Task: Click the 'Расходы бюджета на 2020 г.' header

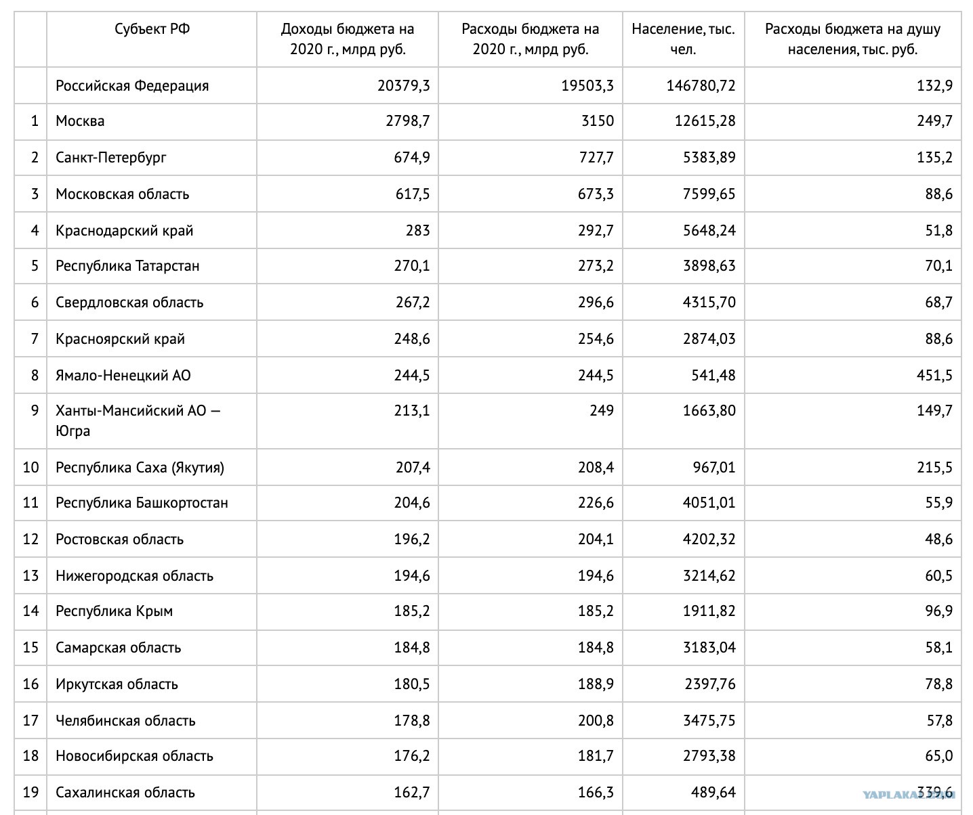Action: point(531,39)
